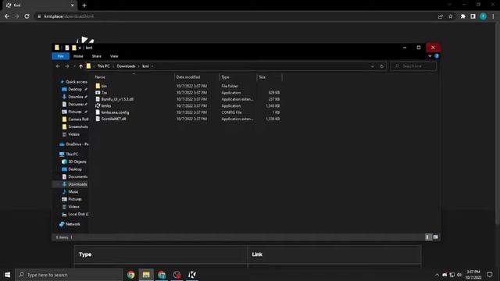Sort files by Type column

[237, 77]
